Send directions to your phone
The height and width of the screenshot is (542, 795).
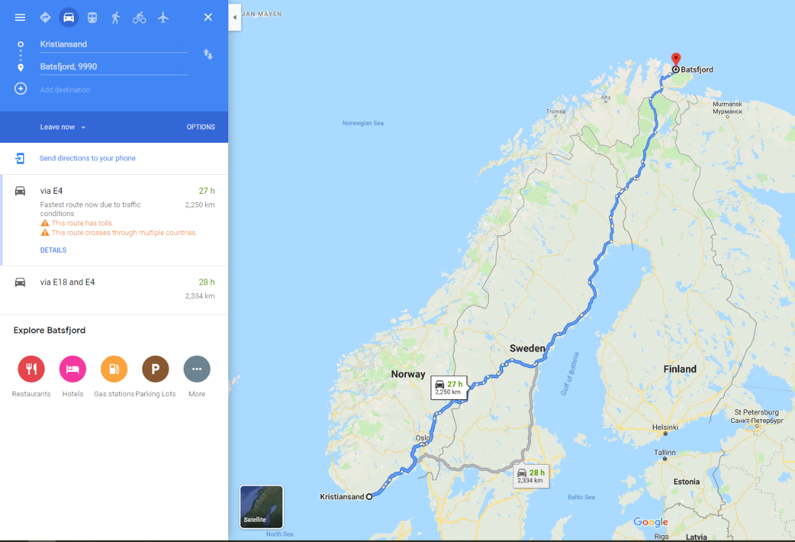87,159
